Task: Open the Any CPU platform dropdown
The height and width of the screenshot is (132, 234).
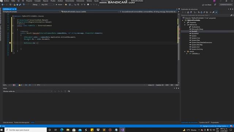Action: 48,5
